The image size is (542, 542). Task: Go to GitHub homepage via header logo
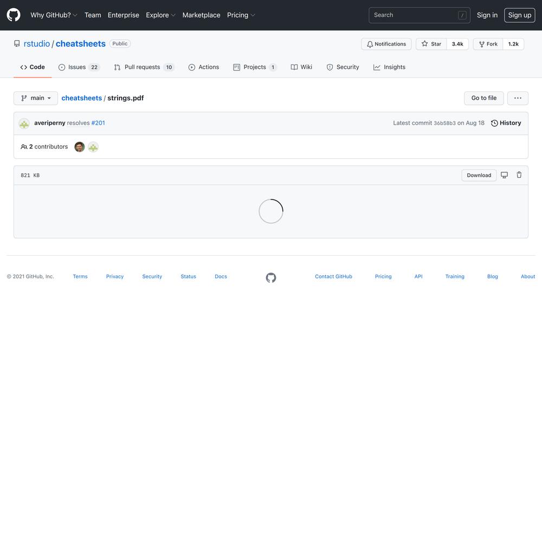pos(14,15)
